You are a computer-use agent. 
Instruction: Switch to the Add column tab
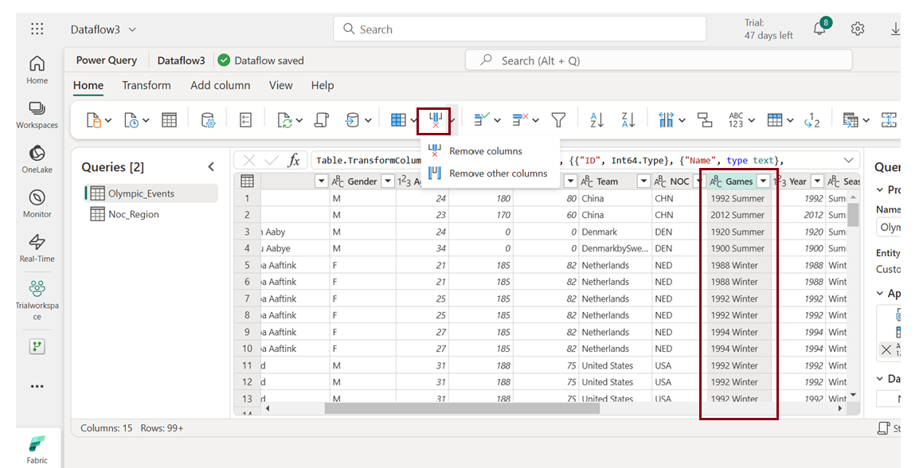pos(220,85)
